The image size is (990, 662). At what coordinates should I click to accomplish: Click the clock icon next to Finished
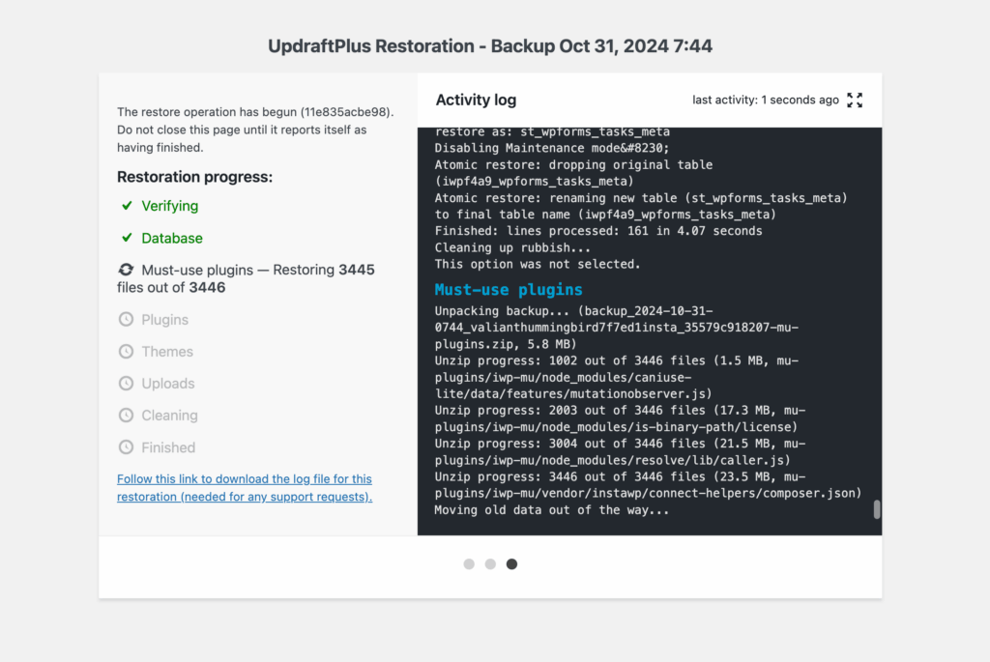pos(127,447)
